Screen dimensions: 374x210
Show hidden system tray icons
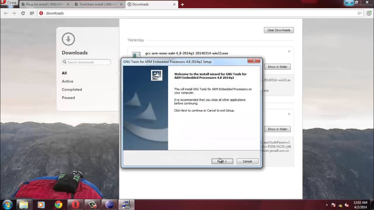[x=327, y=205]
